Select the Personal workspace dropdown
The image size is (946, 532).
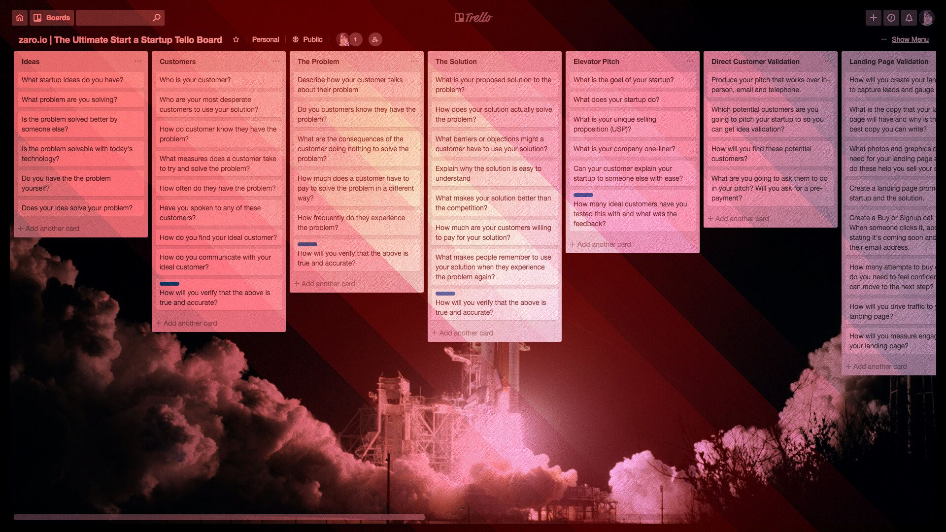click(x=265, y=39)
